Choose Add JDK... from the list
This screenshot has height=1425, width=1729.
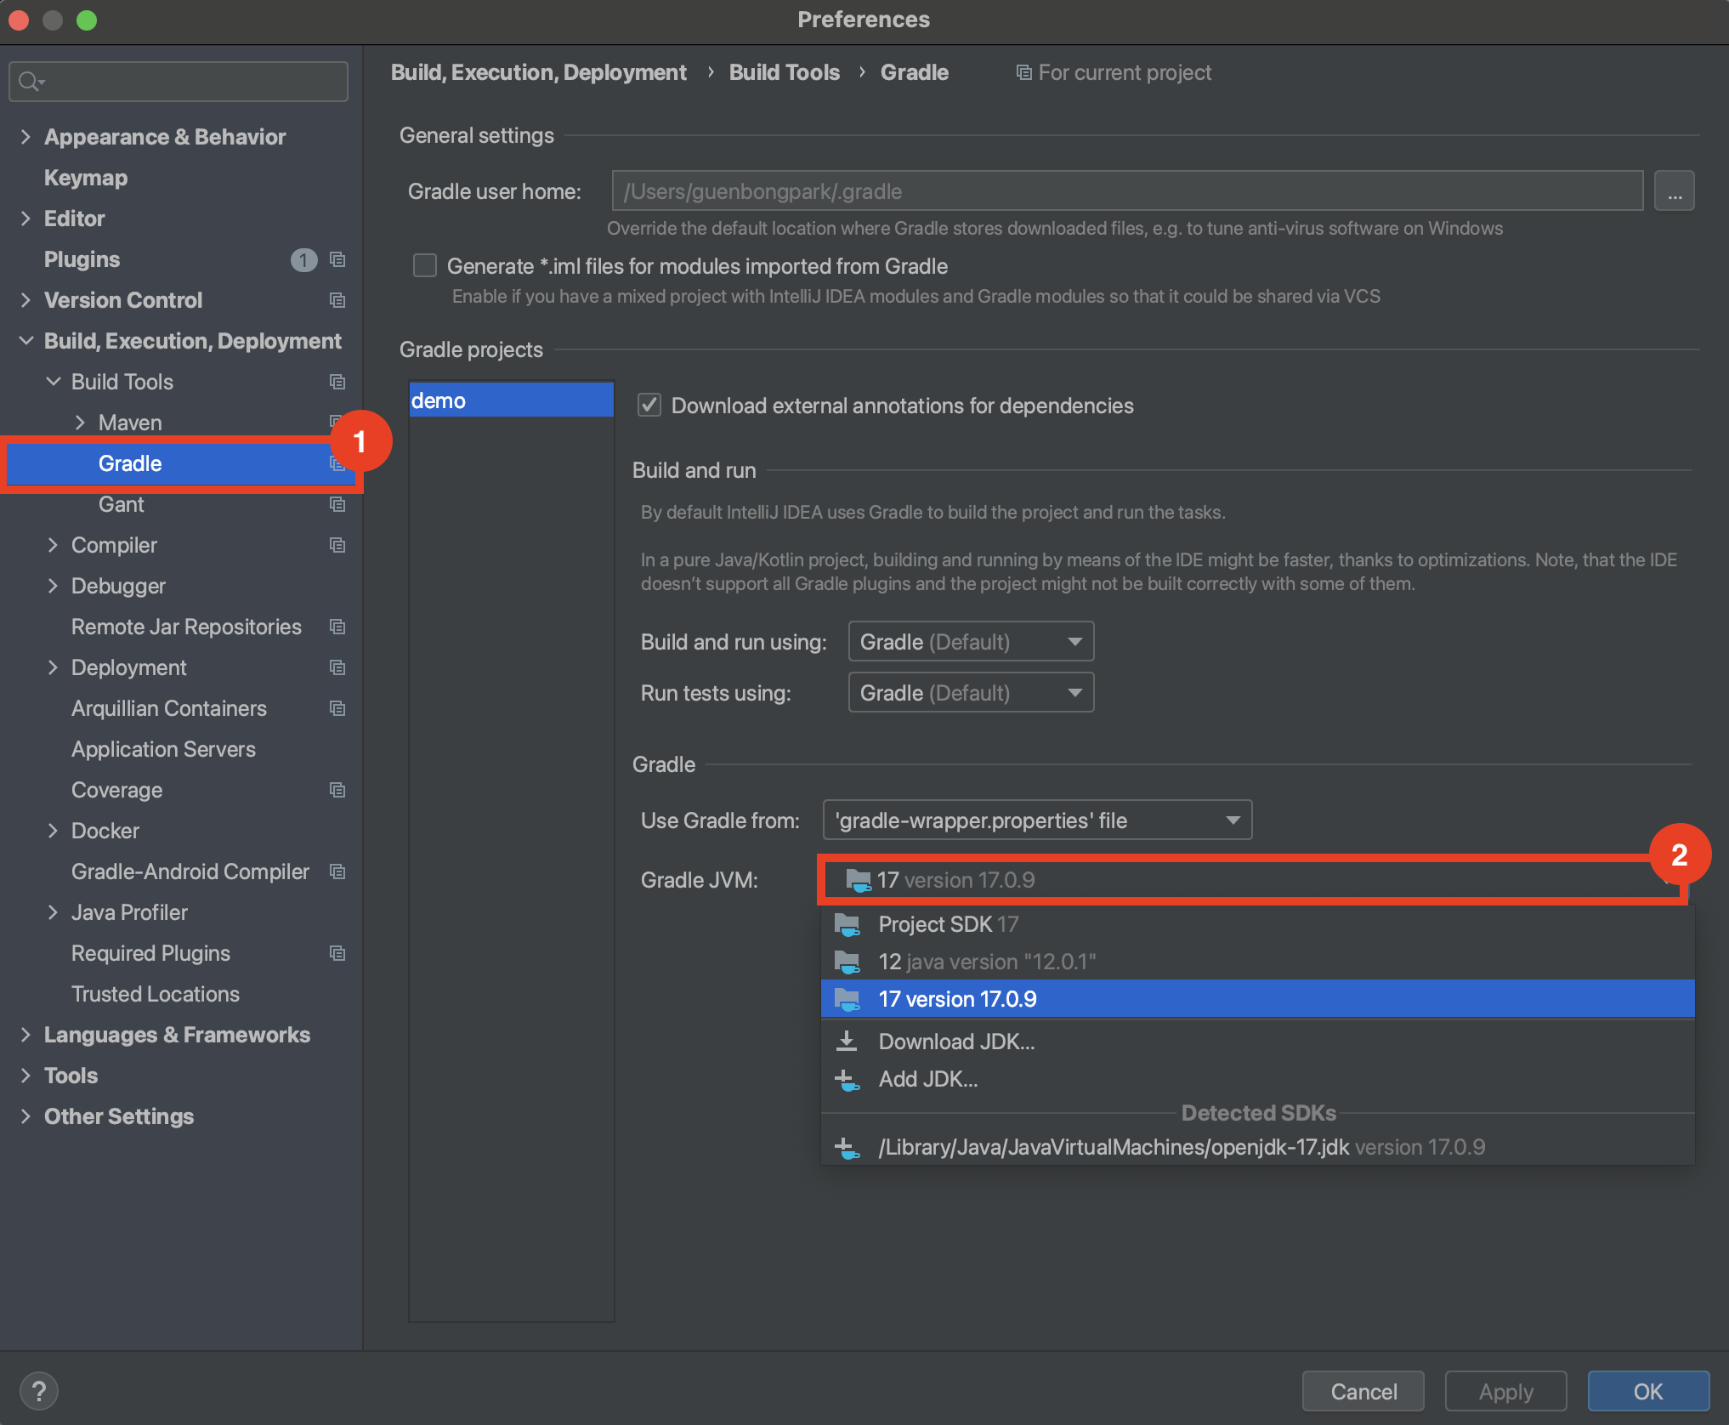927,1079
